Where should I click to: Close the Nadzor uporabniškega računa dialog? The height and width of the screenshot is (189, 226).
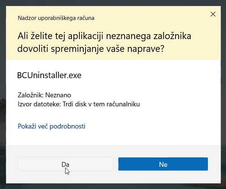click(213, 15)
